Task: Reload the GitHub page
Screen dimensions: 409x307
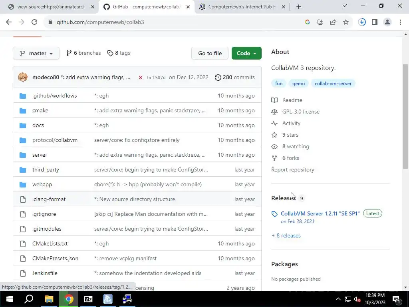Action: coord(34,22)
